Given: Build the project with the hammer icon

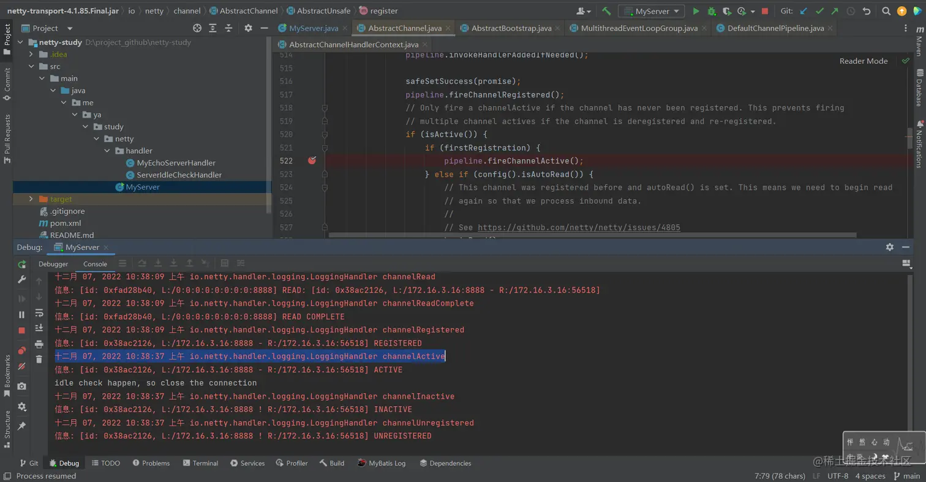Looking at the screenshot, I should pyautogui.click(x=606, y=11).
